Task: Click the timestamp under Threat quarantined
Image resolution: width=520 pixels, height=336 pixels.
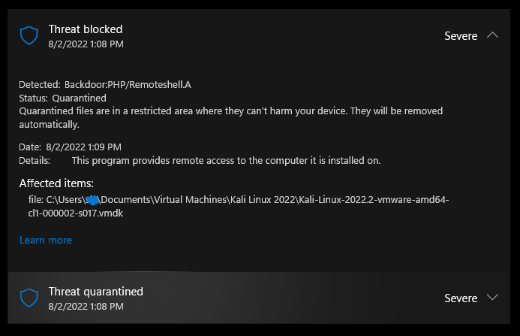Action: [x=86, y=306]
